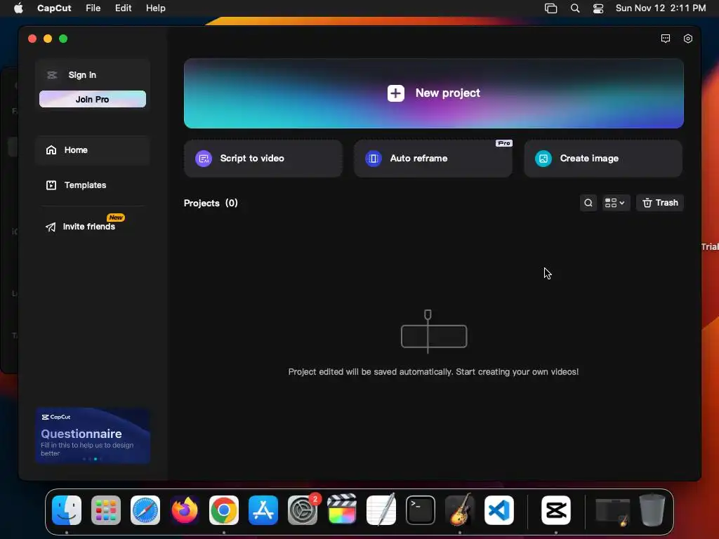Open the Questionnaire banner
Viewport: 719px width, 539px height.
point(93,435)
